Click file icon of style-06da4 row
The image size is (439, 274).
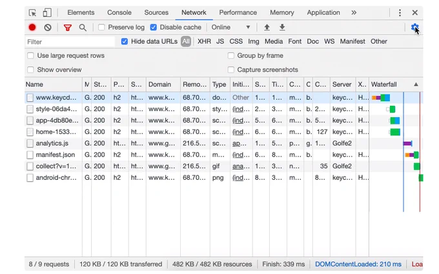[x=30, y=109]
